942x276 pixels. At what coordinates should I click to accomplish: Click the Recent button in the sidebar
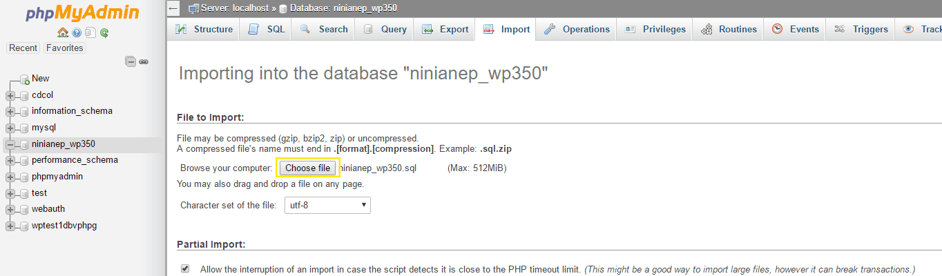pos(23,48)
